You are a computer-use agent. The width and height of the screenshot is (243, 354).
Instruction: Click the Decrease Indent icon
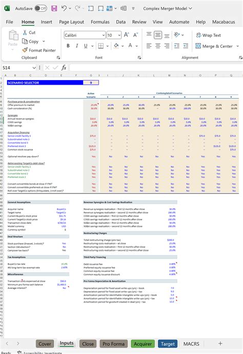(x=177, y=46)
